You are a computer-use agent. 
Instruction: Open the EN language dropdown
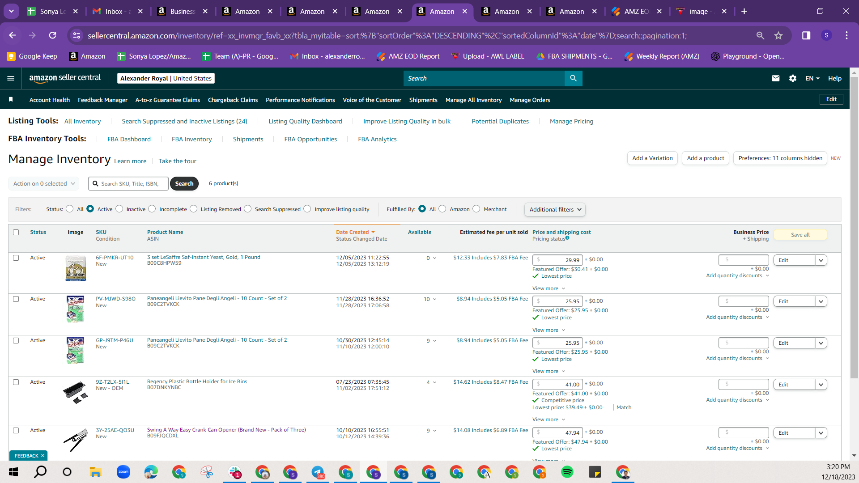tap(812, 78)
